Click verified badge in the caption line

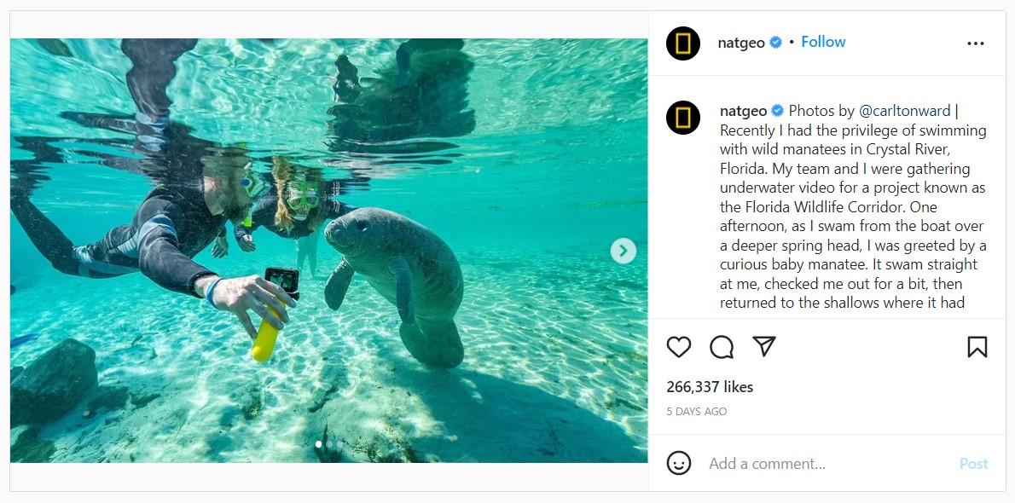(x=778, y=111)
